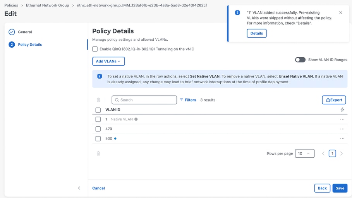Check the box for VLAN 1
Screen dimensions: 352x198
pyautogui.click(x=98, y=119)
